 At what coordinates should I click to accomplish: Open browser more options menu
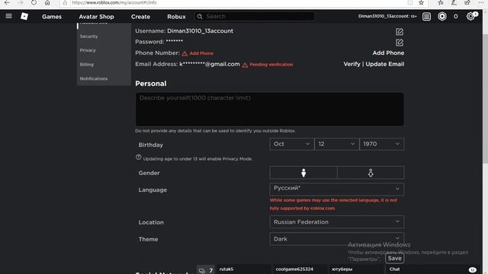[x=481, y=3]
